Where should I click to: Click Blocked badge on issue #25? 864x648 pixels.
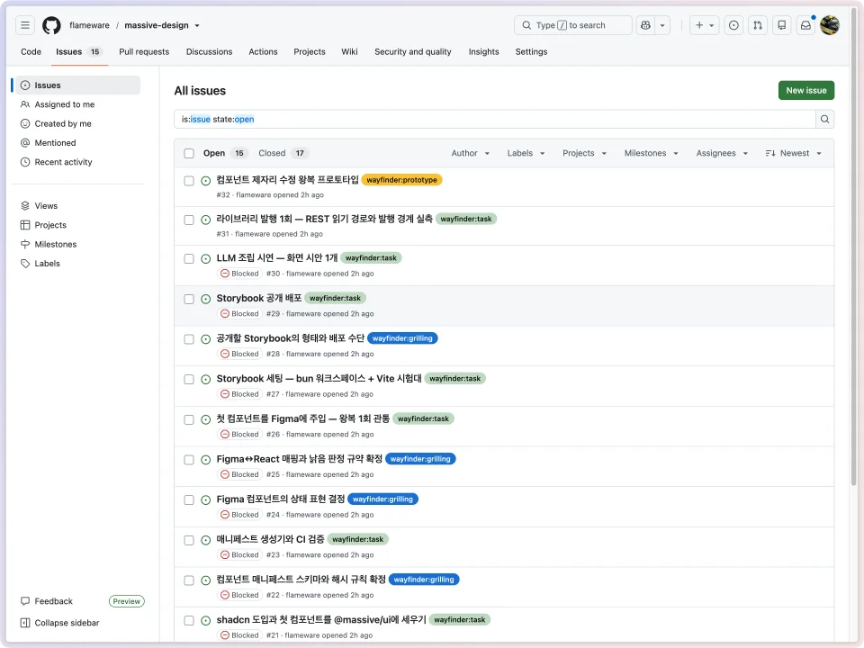click(239, 474)
